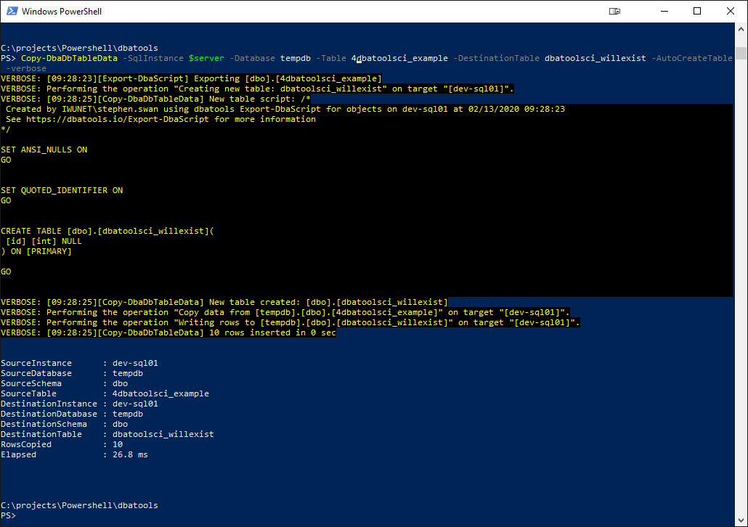This screenshot has height=527, width=748.
Task: Click the Minimize button
Action: (665, 11)
